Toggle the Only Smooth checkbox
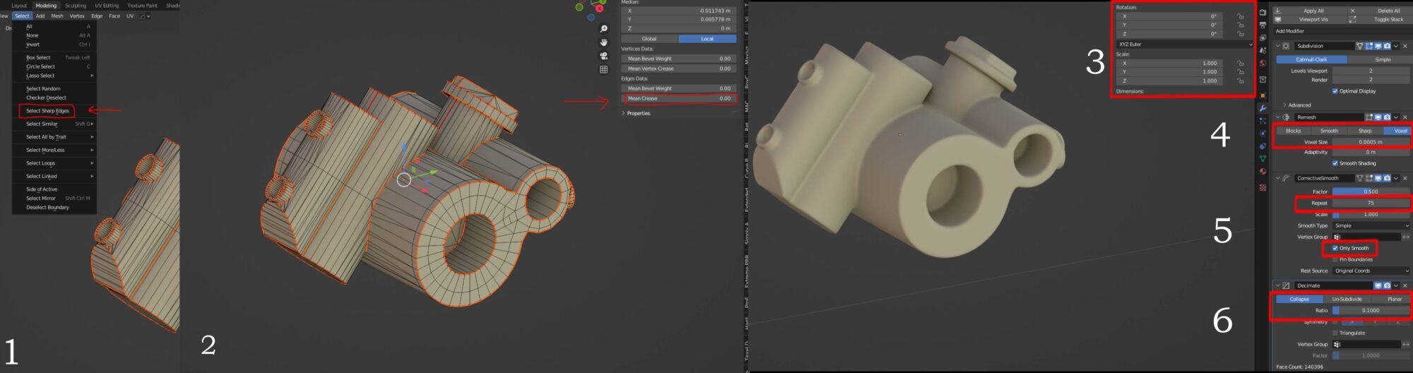This screenshot has width=1413, height=373. click(x=1335, y=248)
